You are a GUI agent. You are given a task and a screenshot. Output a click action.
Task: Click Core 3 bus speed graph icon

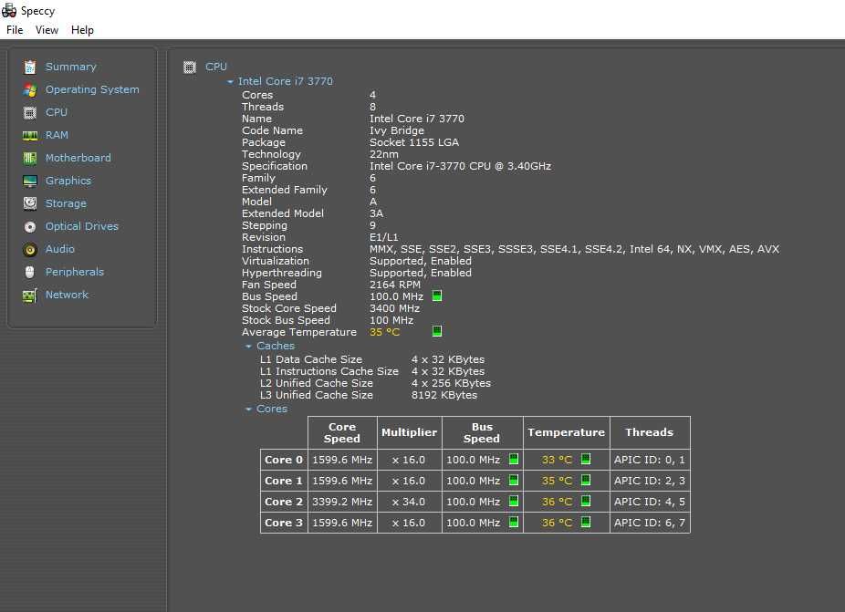(x=514, y=522)
